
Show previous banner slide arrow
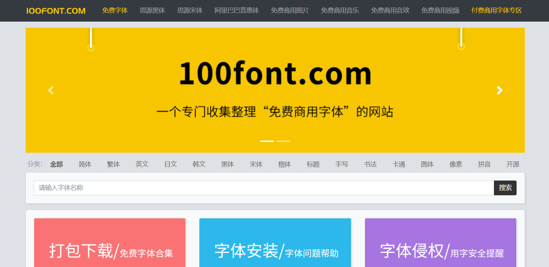coord(51,90)
